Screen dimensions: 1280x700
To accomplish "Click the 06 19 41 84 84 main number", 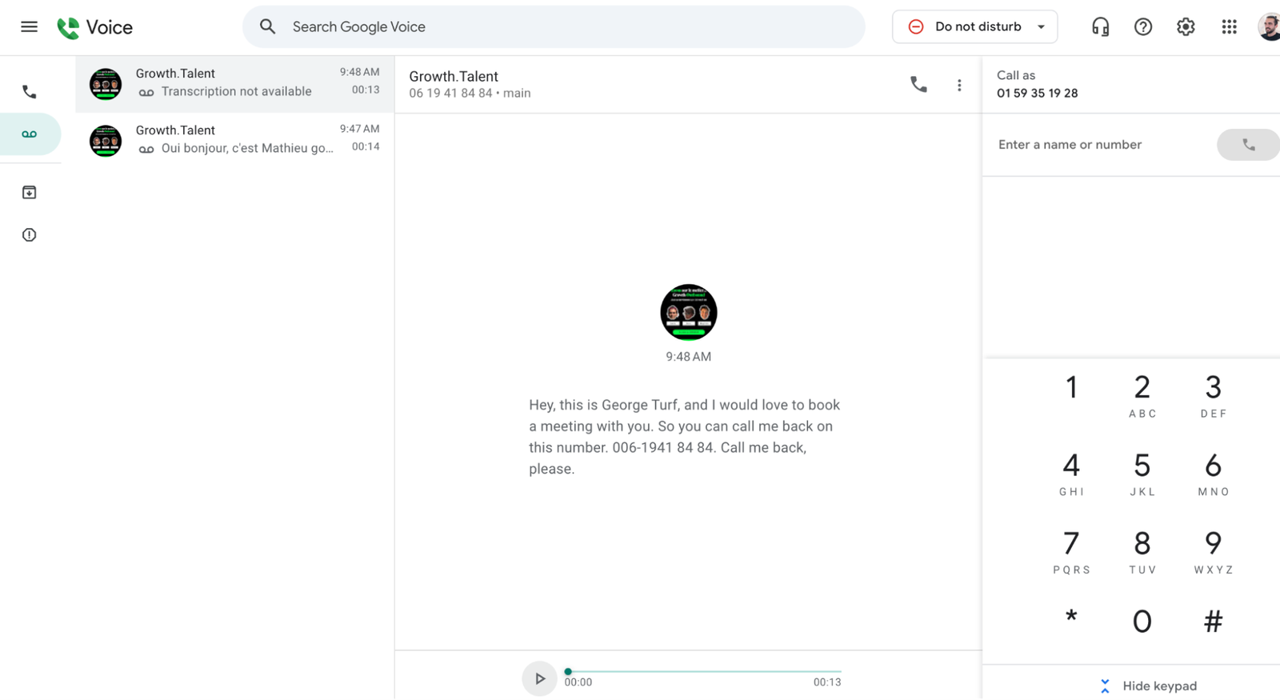I will point(470,94).
